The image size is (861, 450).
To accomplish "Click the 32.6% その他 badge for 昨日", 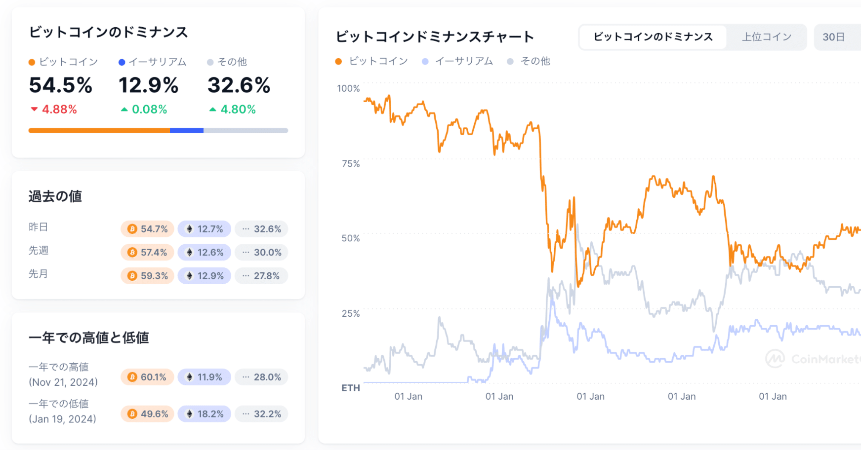I will [x=262, y=228].
